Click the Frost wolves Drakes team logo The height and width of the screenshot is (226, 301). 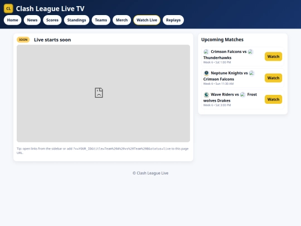click(x=243, y=94)
